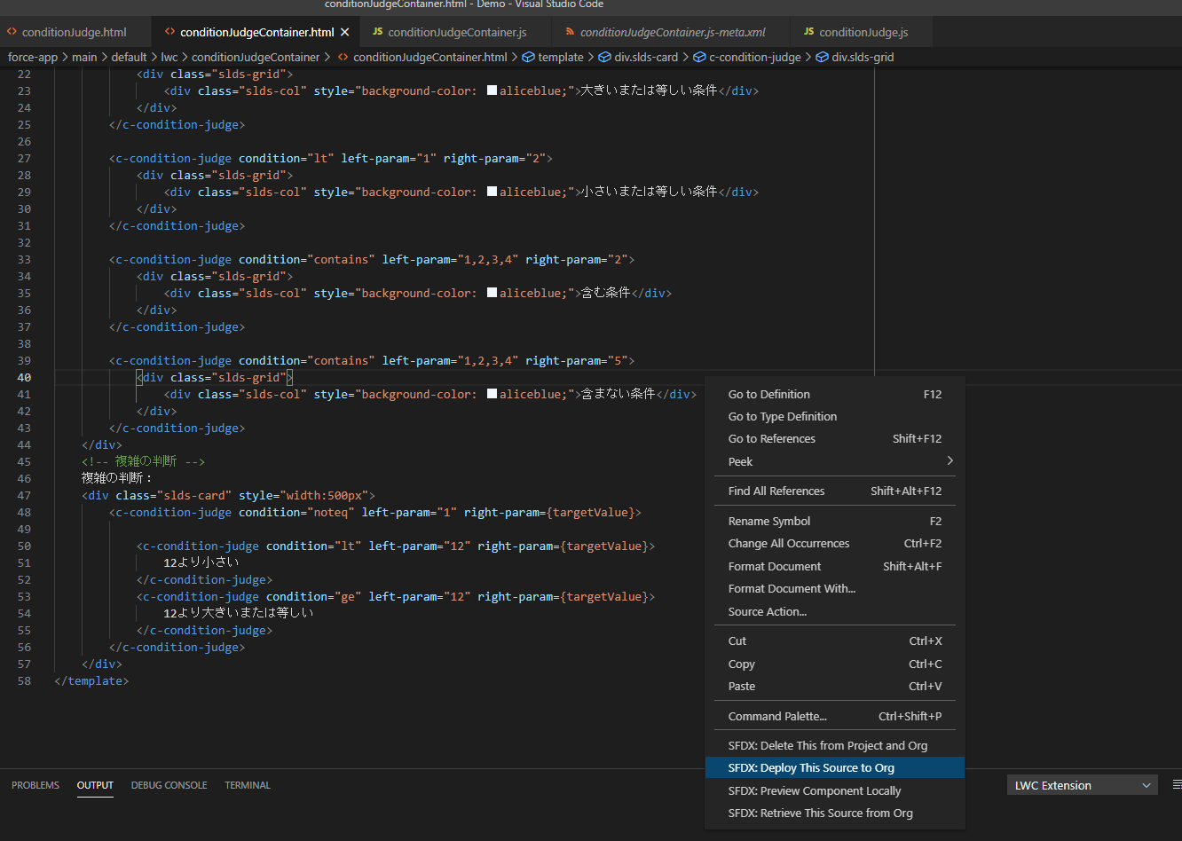Click the text 12より小さい
1182x841 pixels.
201,562
